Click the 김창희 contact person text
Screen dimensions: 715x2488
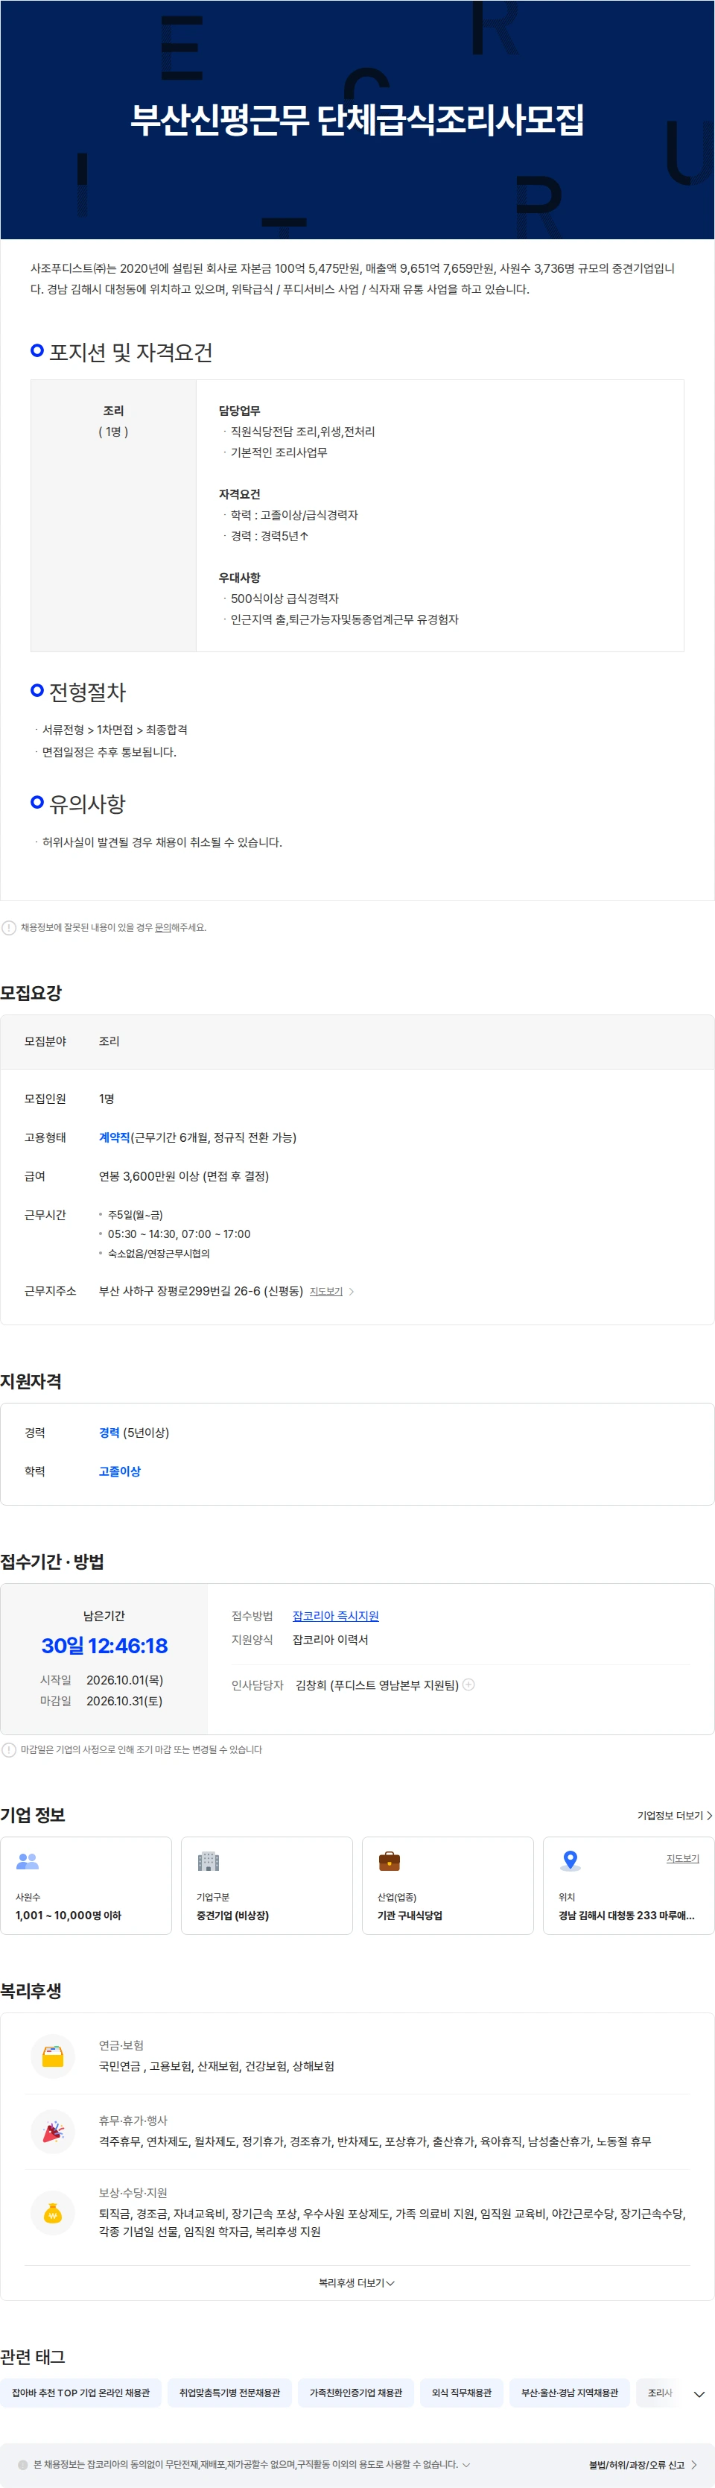click(378, 1685)
